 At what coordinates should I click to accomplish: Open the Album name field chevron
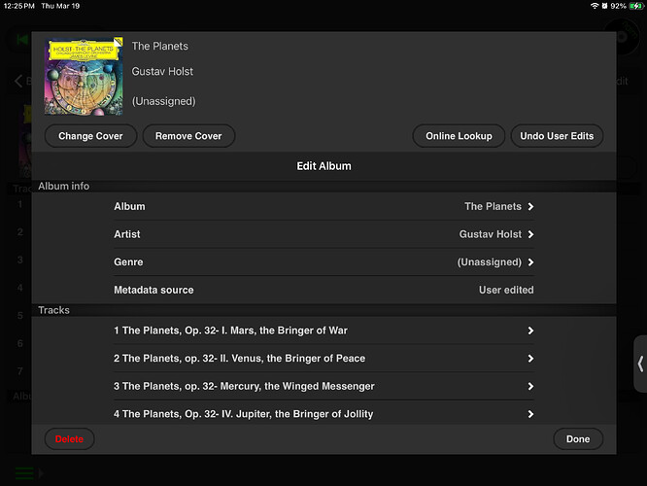(x=530, y=206)
